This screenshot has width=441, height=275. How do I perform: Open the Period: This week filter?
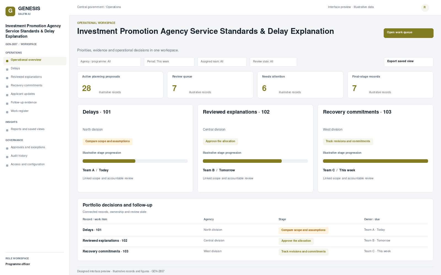tap(169, 62)
